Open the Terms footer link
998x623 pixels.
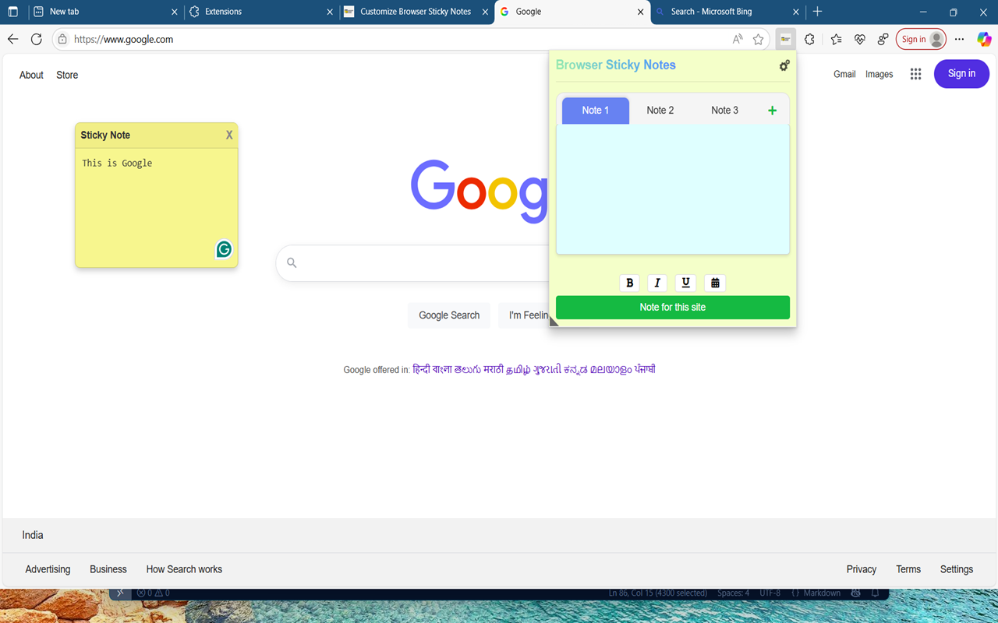click(908, 569)
